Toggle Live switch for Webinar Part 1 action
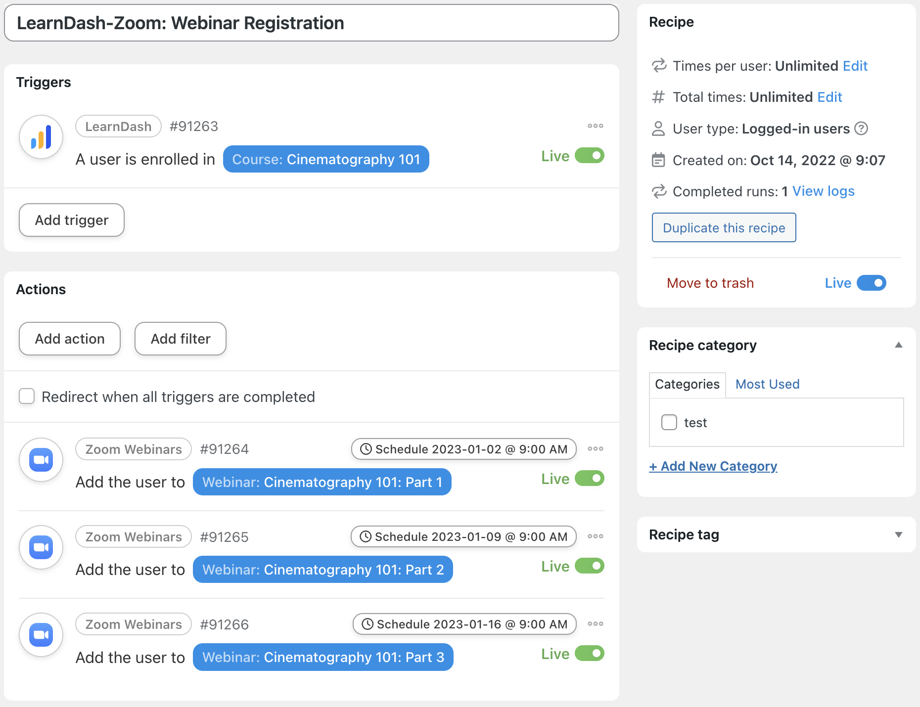 590,479
